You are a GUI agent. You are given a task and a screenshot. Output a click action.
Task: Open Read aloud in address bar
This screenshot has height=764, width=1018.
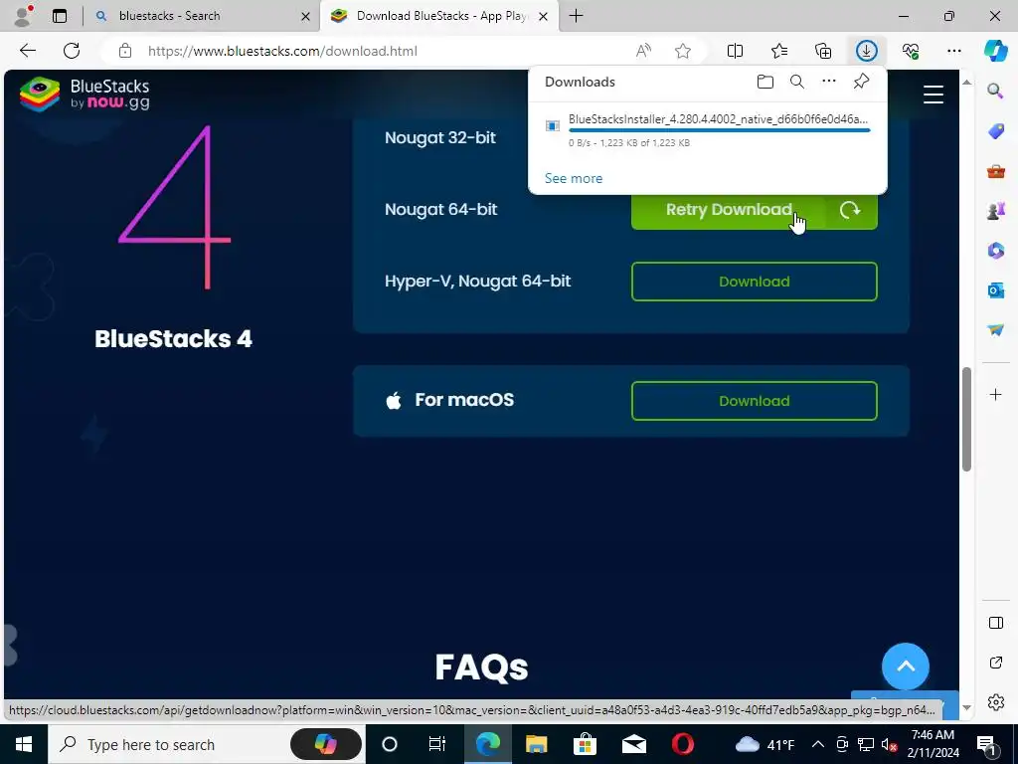(643, 51)
